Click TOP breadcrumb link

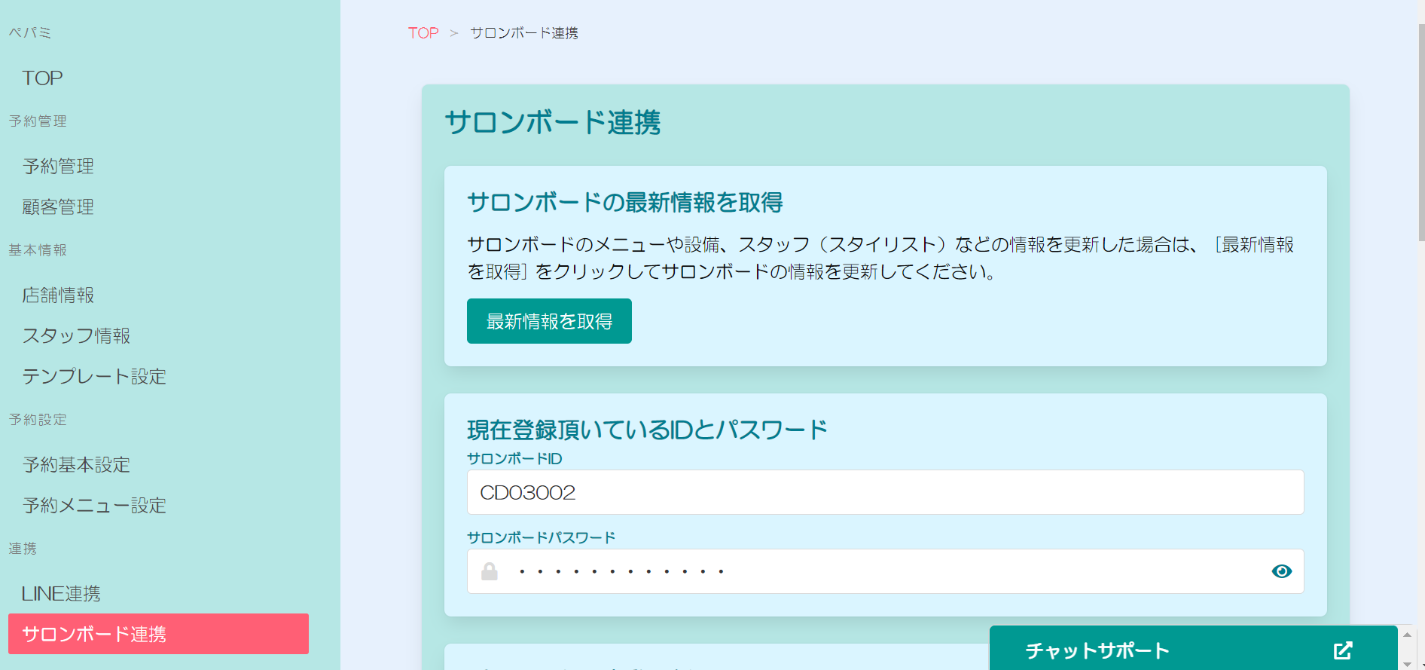click(423, 33)
